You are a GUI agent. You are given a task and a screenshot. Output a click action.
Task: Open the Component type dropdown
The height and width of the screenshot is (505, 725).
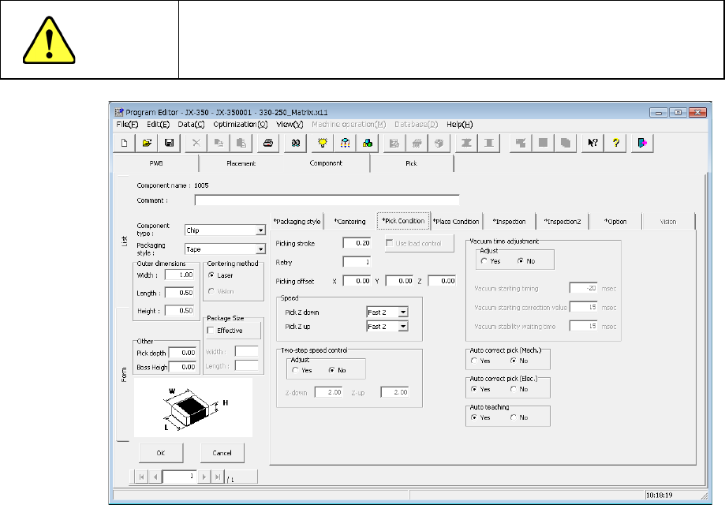coord(260,230)
